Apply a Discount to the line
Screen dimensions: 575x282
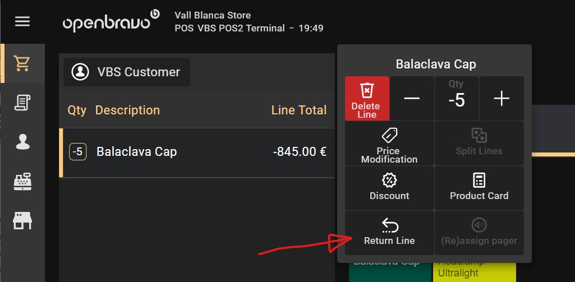pos(389,188)
